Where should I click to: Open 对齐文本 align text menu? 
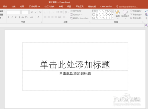tap(76, 15)
